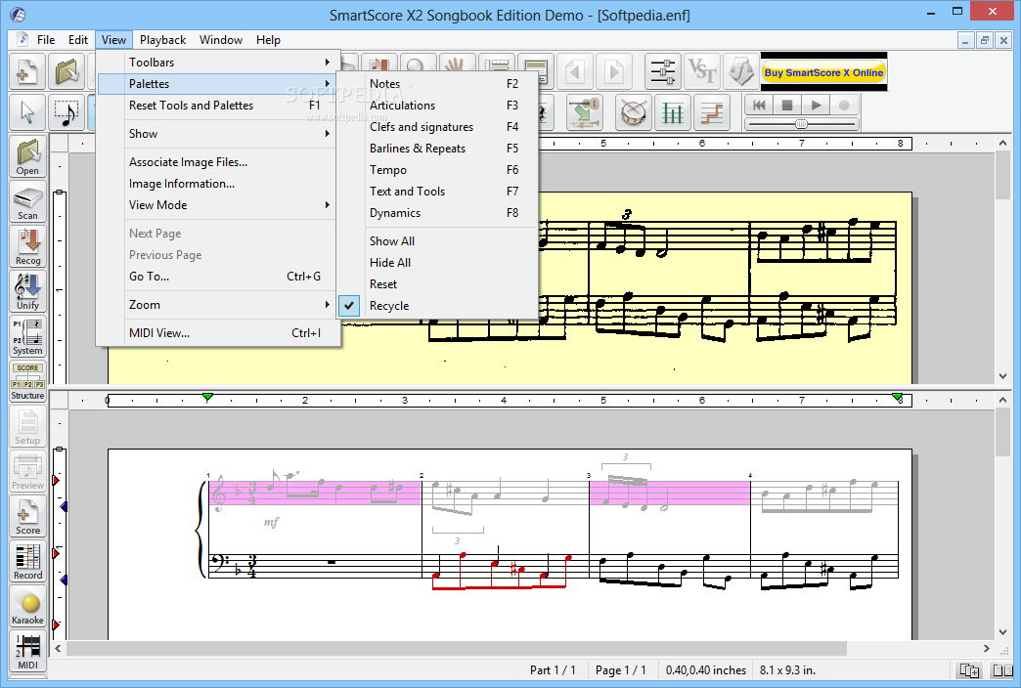Open the Playback menu
This screenshot has height=688, width=1021.
[162, 40]
